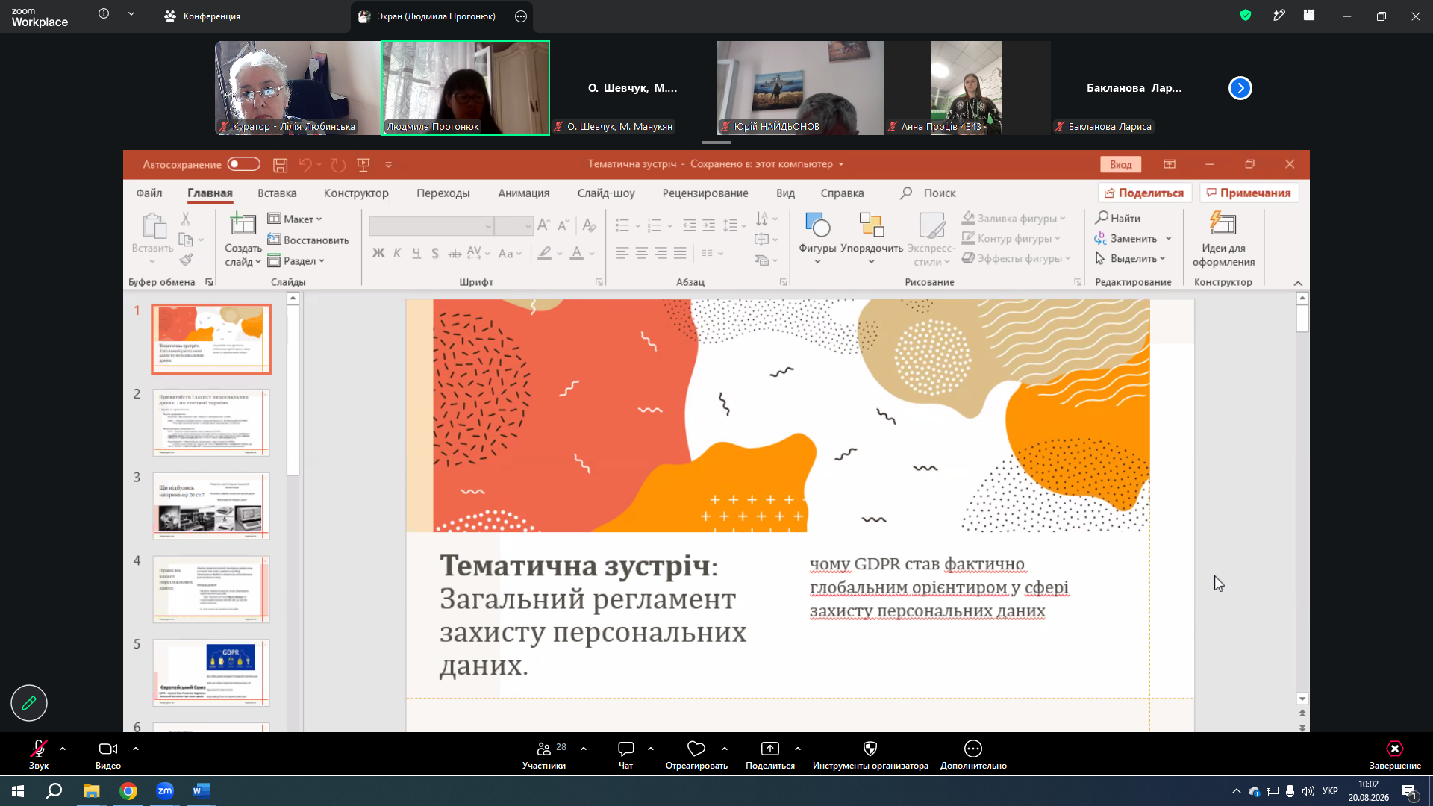
Task: Switch to the Конструктор ribbon tab
Action: pos(356,193)
